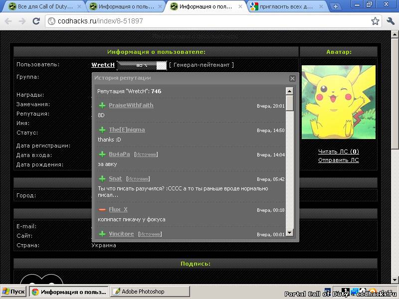Click the Pikachu avatar image

pos(339,102)
